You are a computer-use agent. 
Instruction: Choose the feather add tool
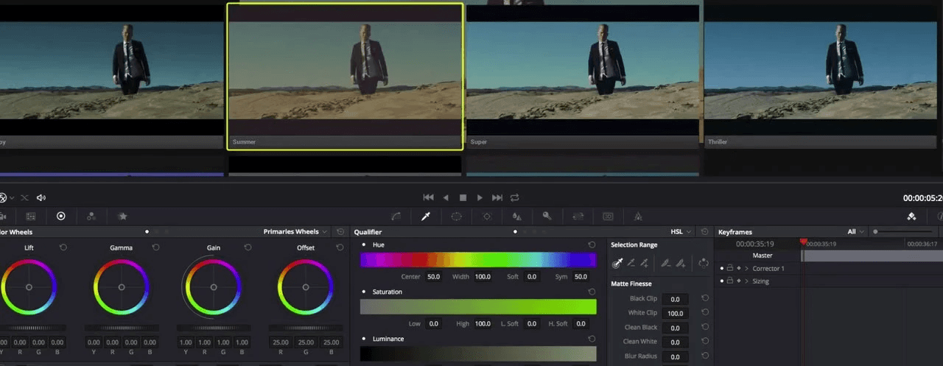pos(680,263)
